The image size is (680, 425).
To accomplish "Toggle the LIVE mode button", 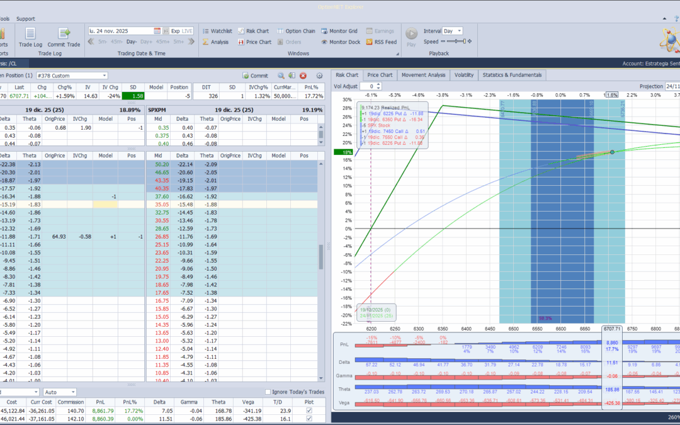I will click(x=188, y=31).
